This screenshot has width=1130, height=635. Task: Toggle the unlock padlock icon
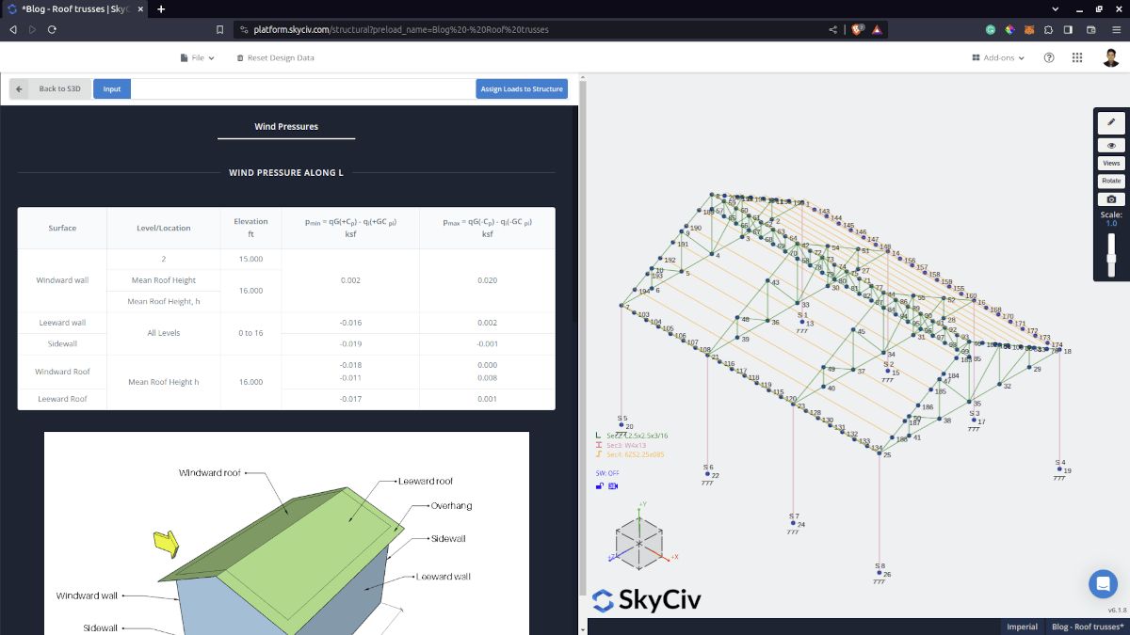tap(600, 485)
